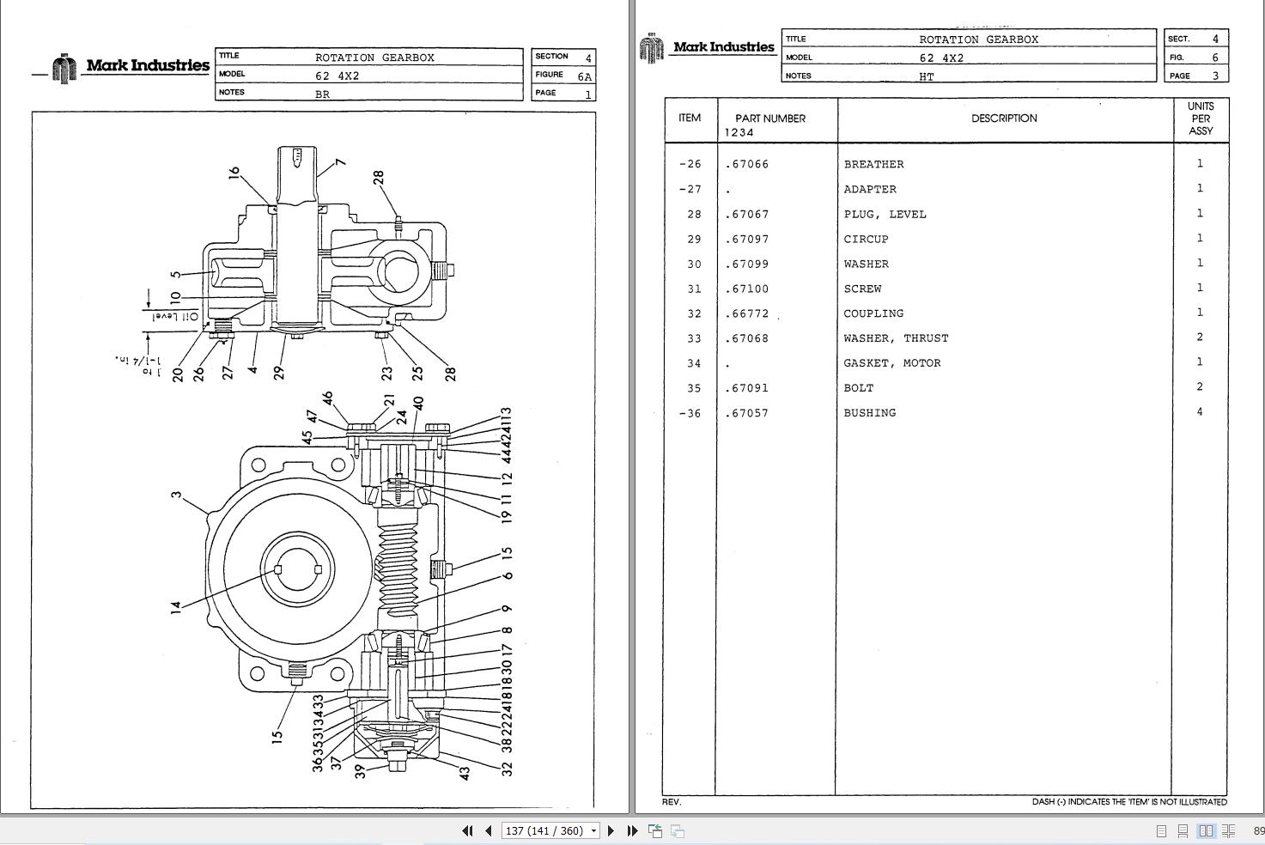
Task: Click part number .67057
Action: click(x=747, y=413)
